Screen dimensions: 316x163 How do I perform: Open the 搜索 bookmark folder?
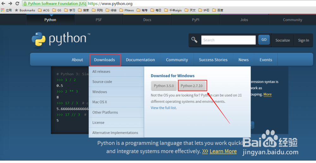pos(83,10)
